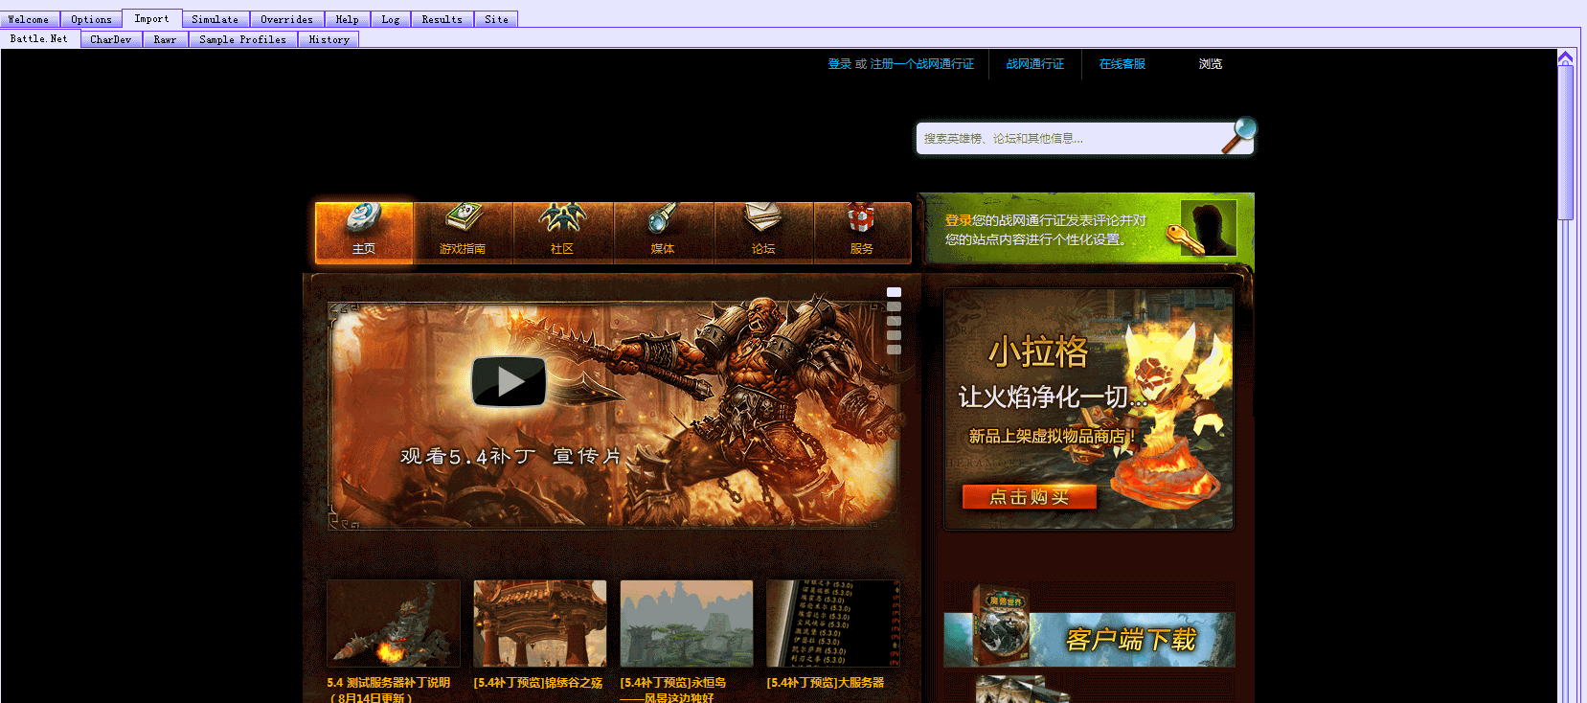1587x703 pixels.
Task: Open the 服务 services gift icon
Action: click(x=862, y=232)
